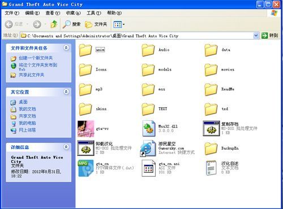This screenshot has width=283, height=209.
Task: Collapse the 详细信息 panel
Action: (x=66, y=147)
